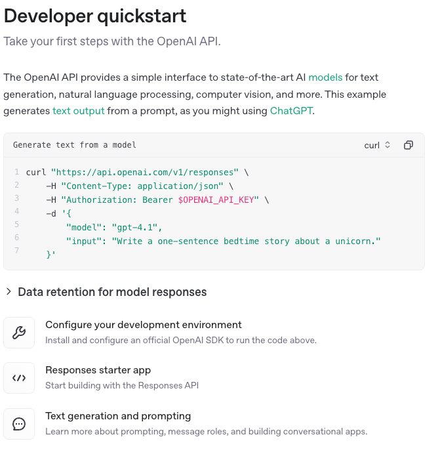Open the 'text output' link

point(78,111)
